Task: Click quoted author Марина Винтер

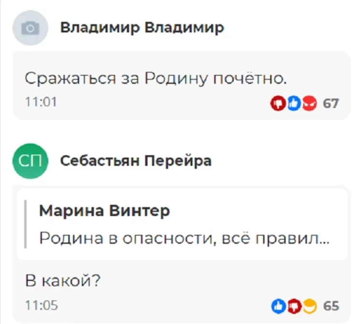Action: (x=104, y=211)
